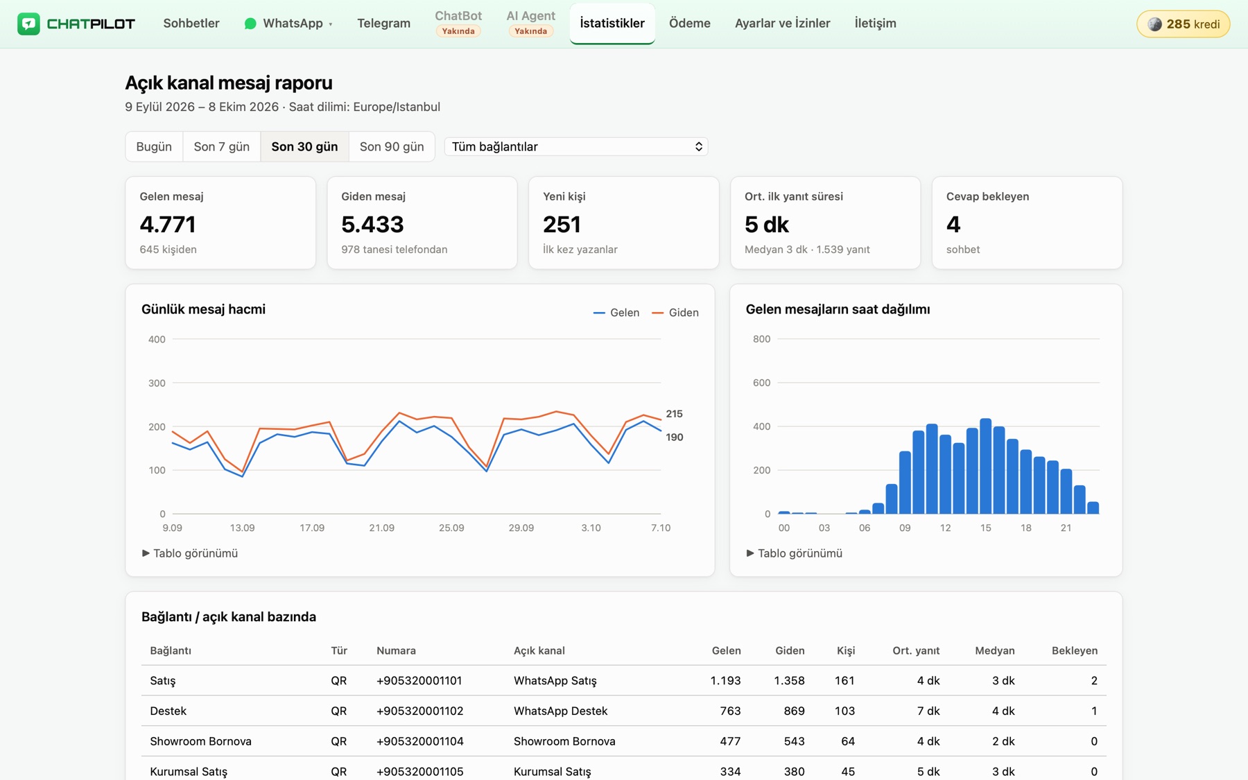Click the Gelen blue legend marker
This screenshot has height=780, width=1248.
pyautogui.click(x=599, y=313)
